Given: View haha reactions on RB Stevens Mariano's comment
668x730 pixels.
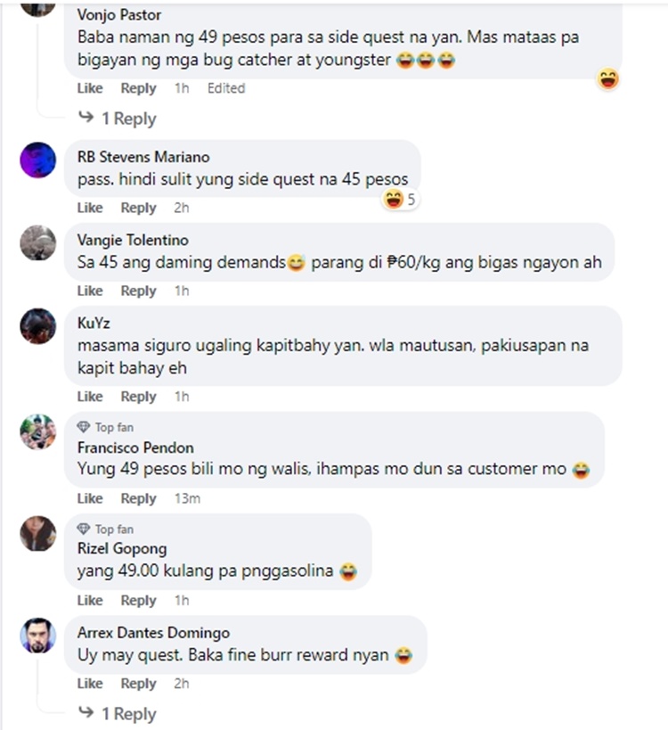Looking at the screenshot, I should pos(400,200).
